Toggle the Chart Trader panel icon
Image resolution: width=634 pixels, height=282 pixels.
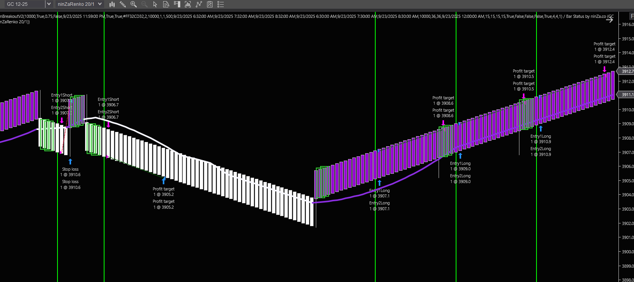pyautogui.click(x=177, y=4)
